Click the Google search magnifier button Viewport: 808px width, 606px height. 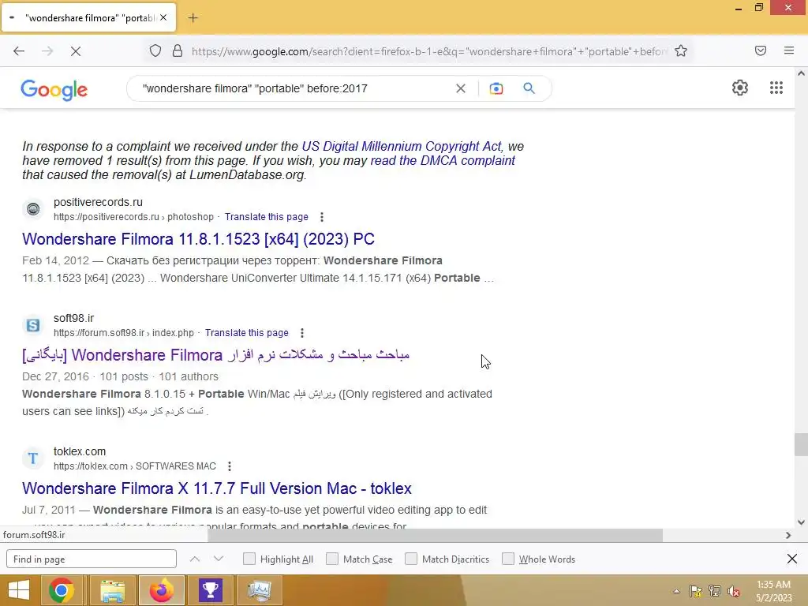(x=529, y=88)
